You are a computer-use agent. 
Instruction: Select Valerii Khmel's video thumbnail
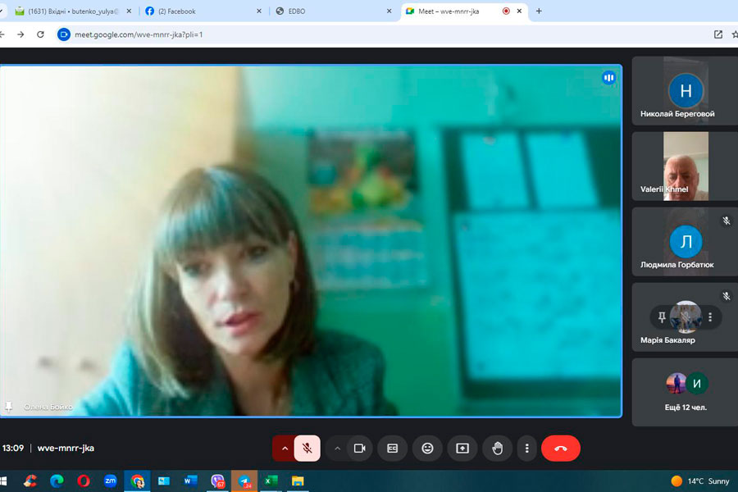coord(685,166)
